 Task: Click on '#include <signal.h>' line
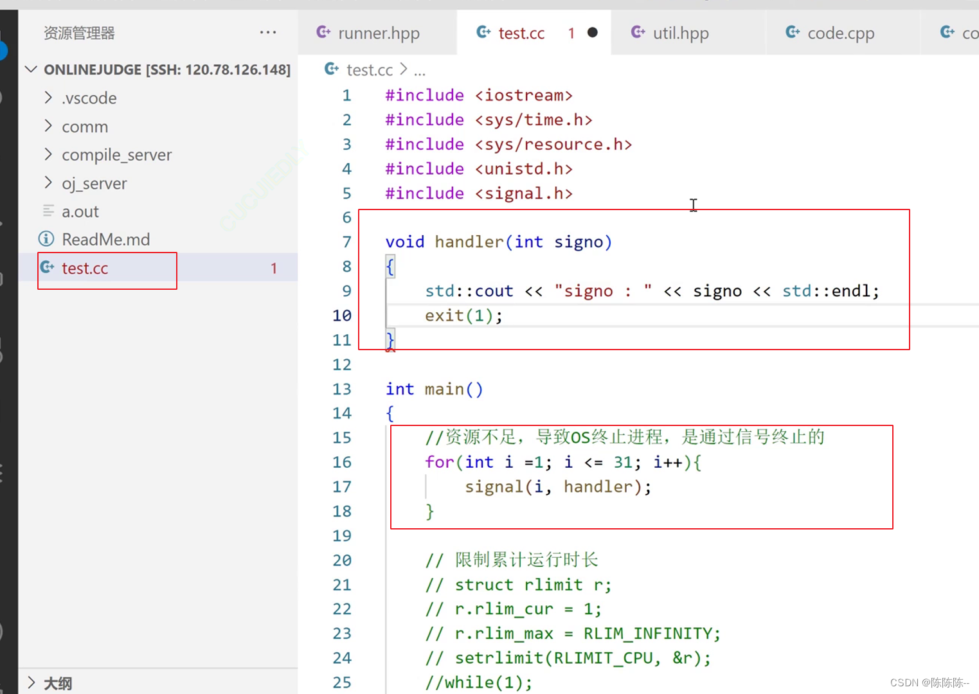pos(479,193)
